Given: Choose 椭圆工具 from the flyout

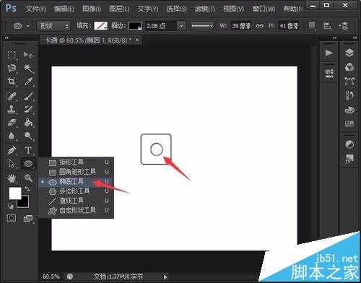Looking at the screenshot, I should pos(77,181).
